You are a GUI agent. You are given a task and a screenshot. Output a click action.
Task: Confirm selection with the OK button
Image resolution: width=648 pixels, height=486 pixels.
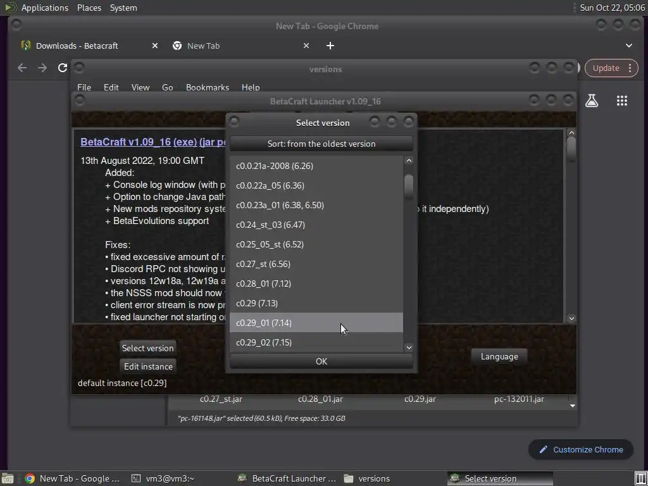pos(321,361)
